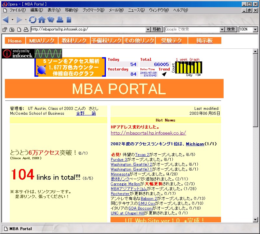
Task: Open the SMU Cox link
Action: (x=147, y=203)
